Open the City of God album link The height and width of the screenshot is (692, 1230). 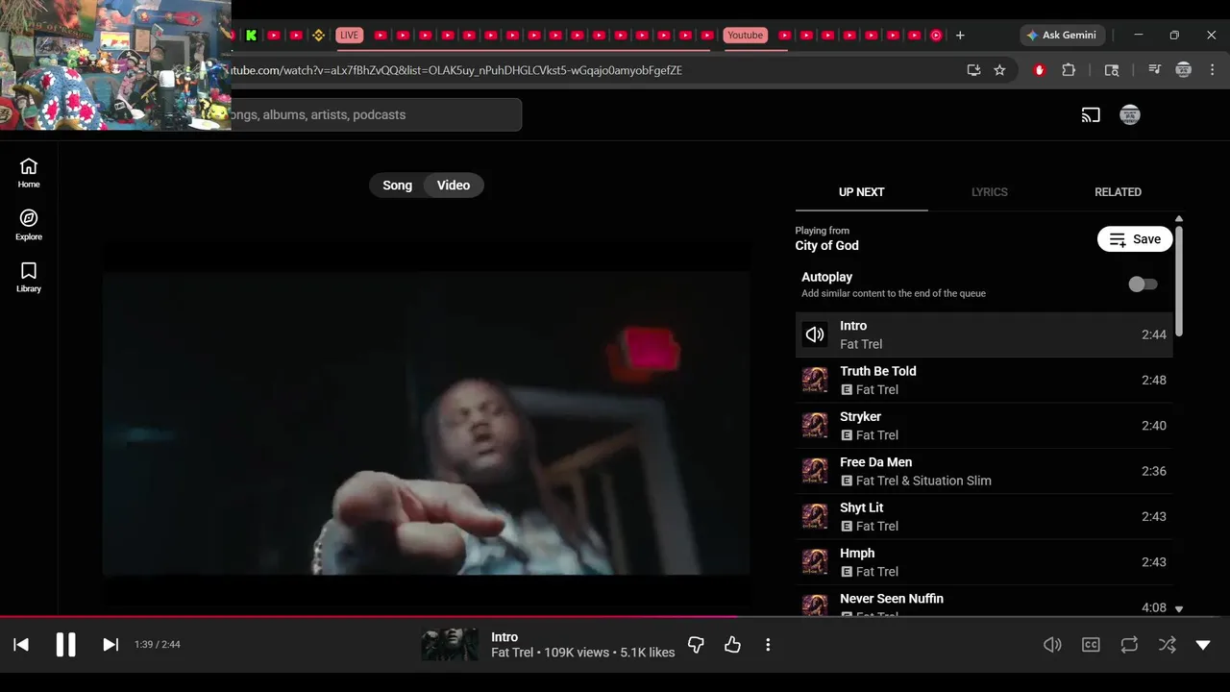tap(826, 246)
